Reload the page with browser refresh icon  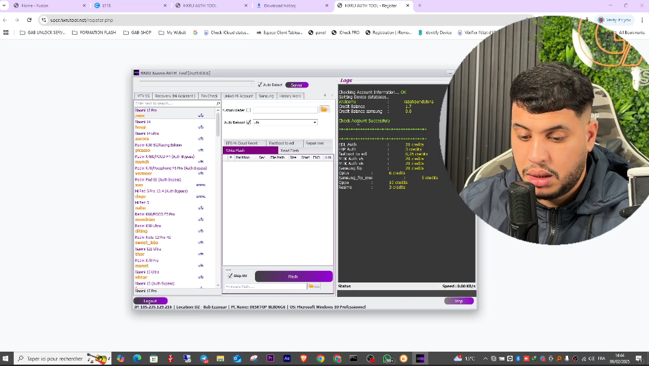pos(29,20)
